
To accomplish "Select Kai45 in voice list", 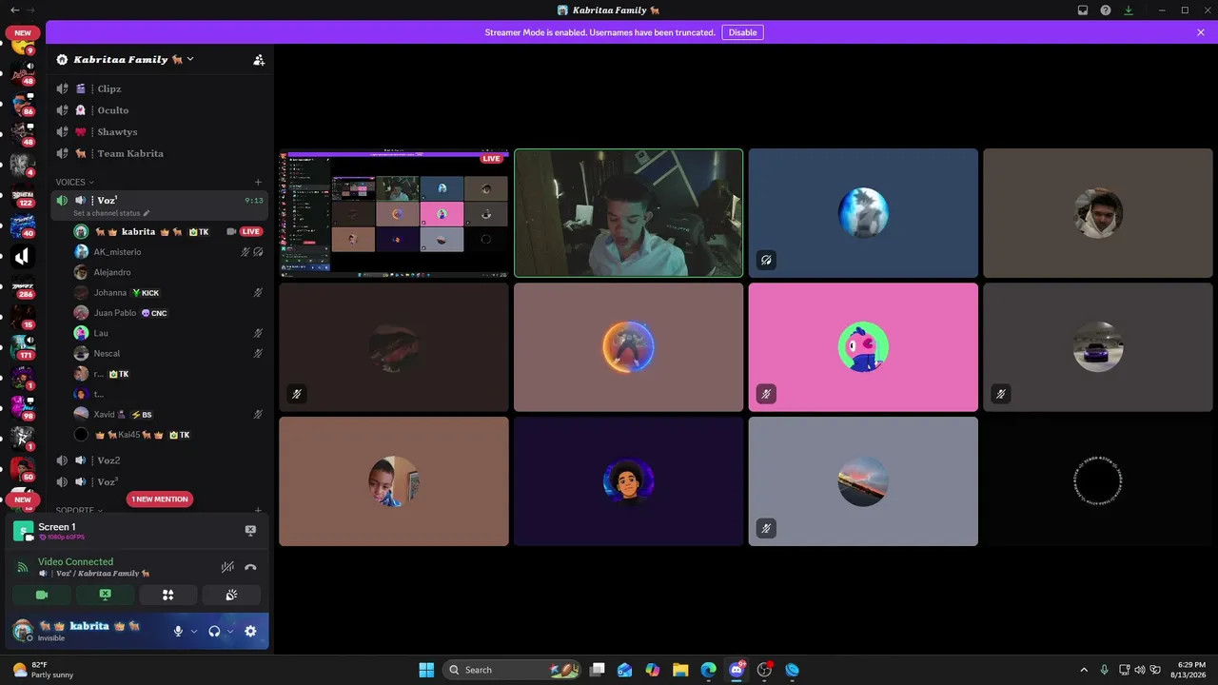I will pyautogui.click(x=169, y=435).
